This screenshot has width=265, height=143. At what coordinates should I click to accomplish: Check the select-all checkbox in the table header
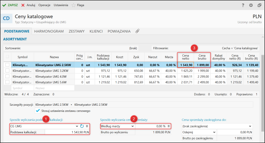[7, 57]
